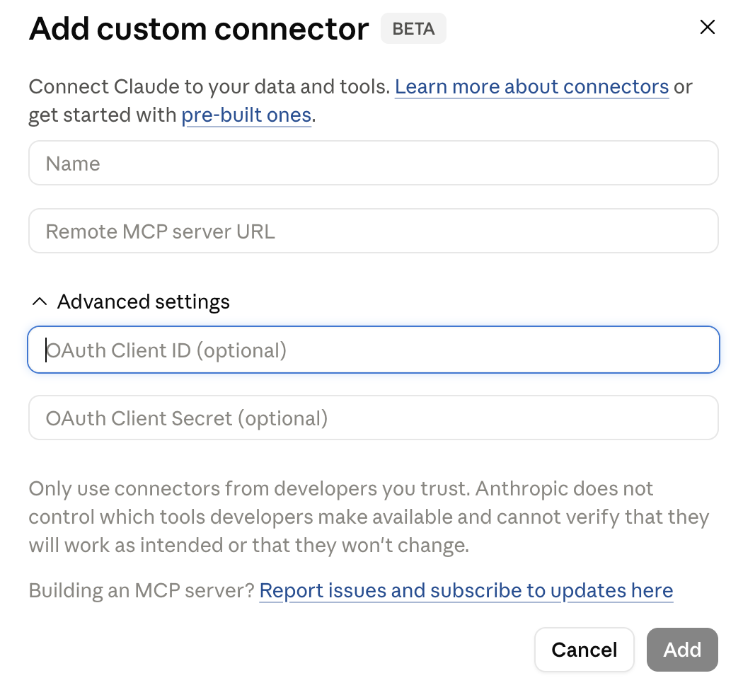Image resolution: width=743 pixels, height=695 pixels.
Task: Click the Add custom connector heading
Action: pos(199,28)
